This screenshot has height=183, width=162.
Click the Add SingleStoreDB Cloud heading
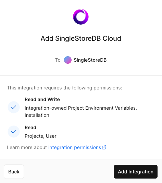[81, 38]
